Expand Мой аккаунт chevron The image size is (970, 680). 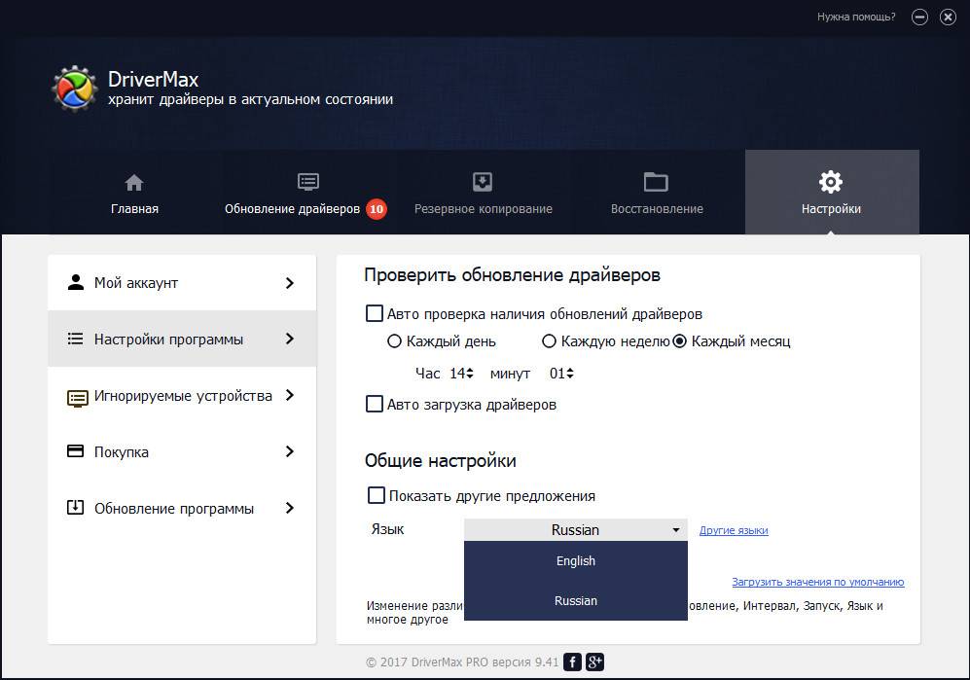290,283
